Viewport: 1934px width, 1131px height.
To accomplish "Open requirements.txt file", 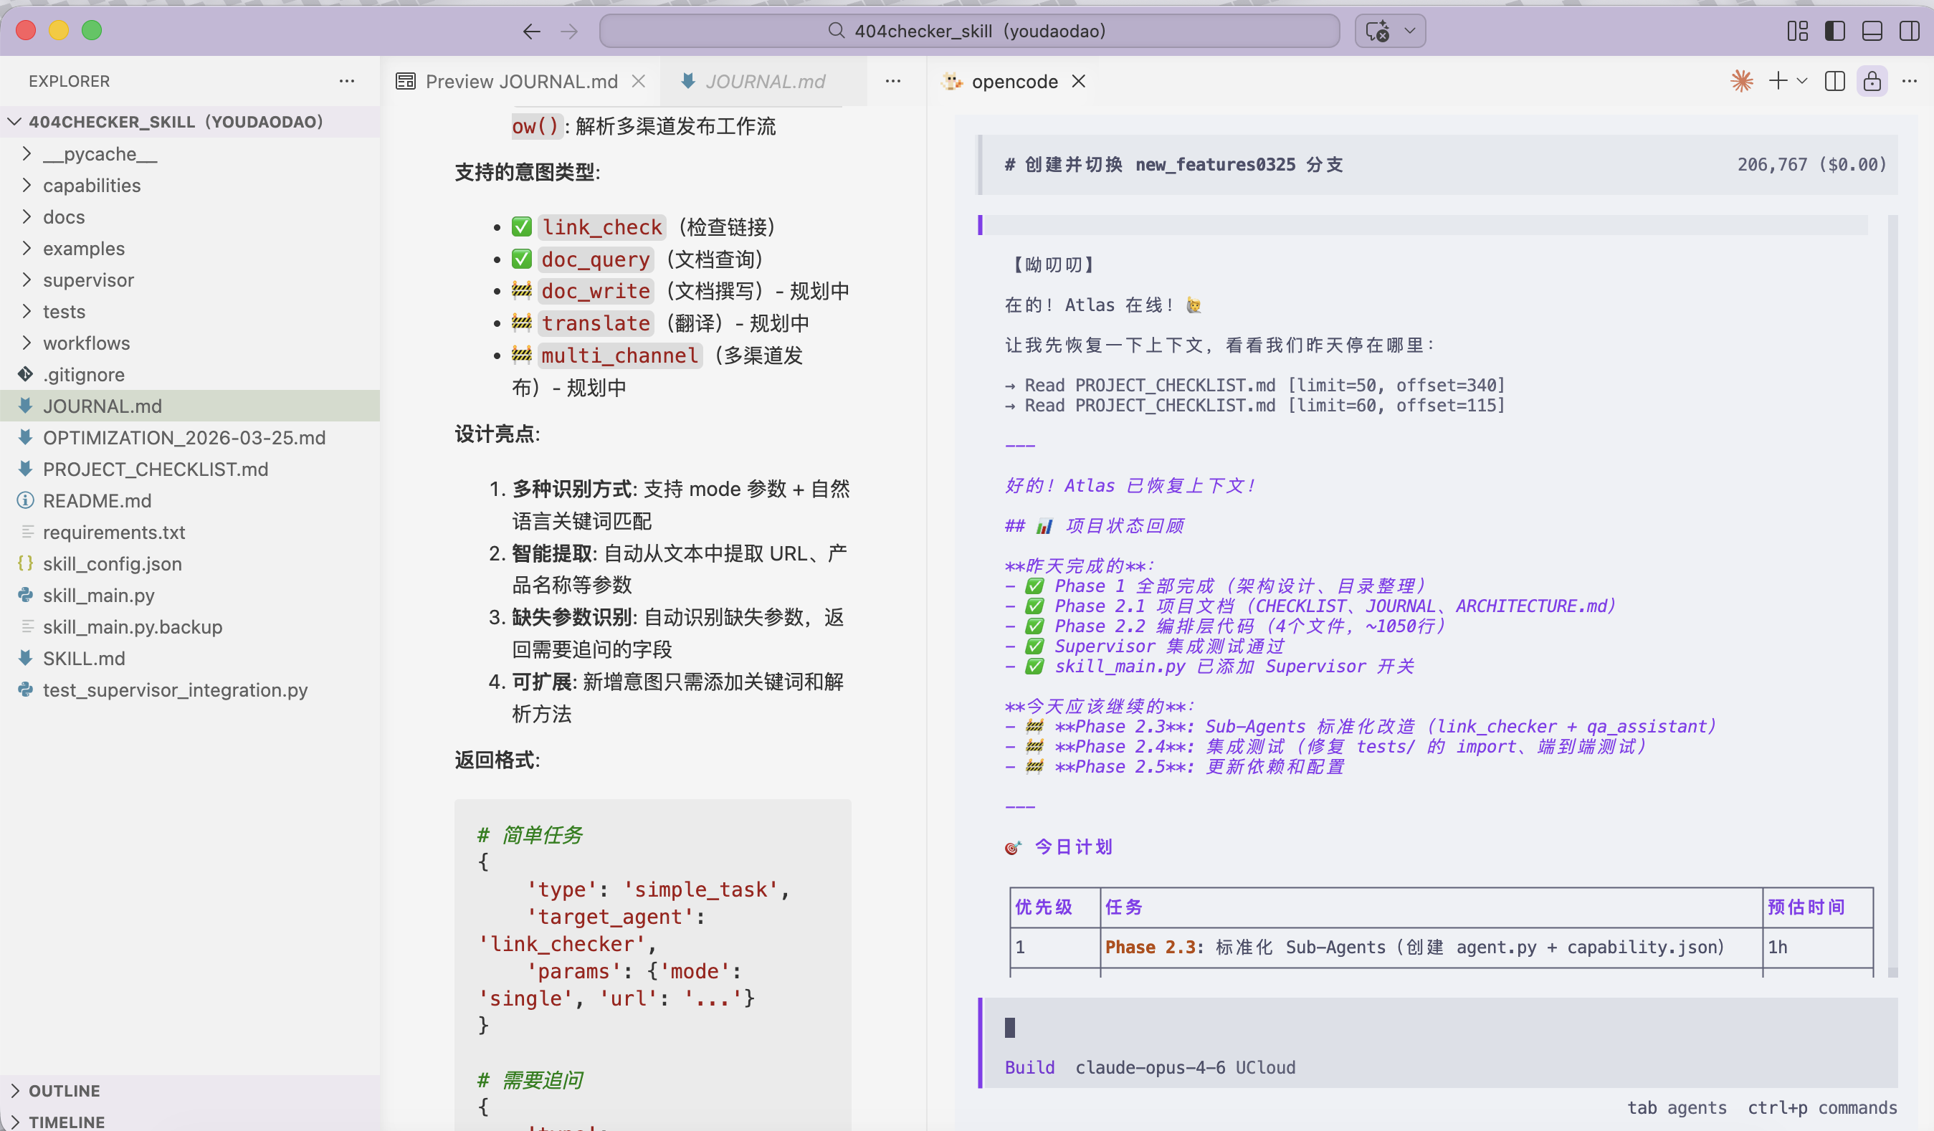I will click(189, 532).
